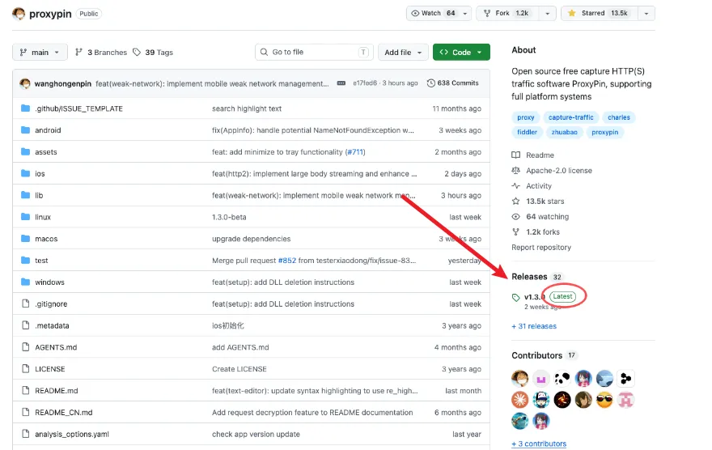Open the Contributors heading link
The image size is (712, 450).
(537, 355)
